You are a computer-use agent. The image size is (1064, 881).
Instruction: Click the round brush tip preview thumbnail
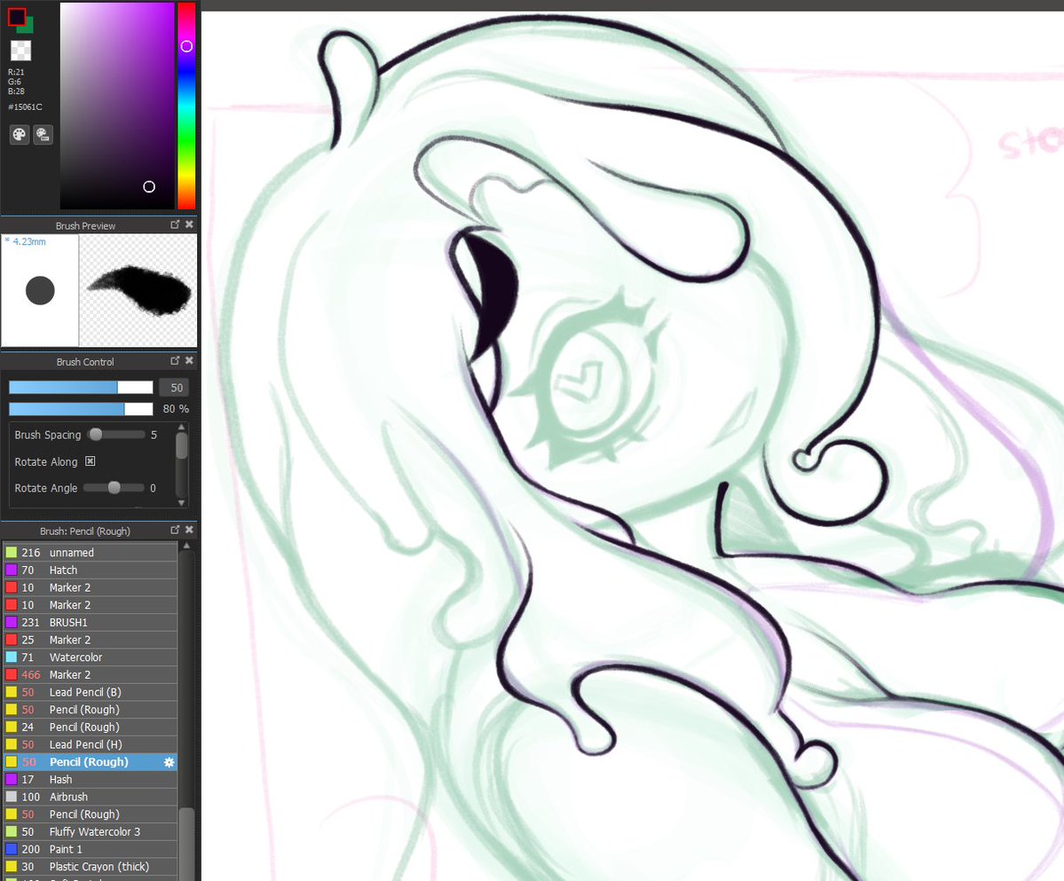pos(40,290)
